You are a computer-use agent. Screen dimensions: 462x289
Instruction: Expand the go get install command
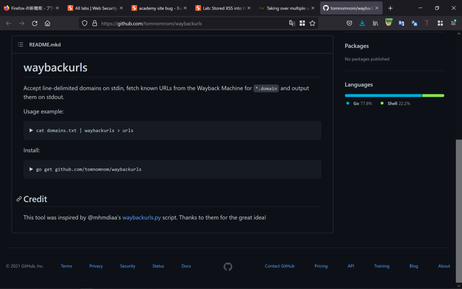pyautogui.click(x=31, y=169)
